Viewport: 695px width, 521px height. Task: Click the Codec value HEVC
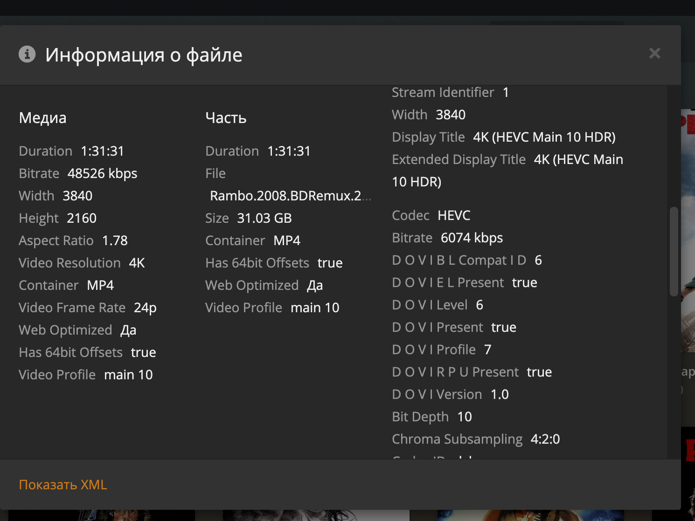(454, 215)
